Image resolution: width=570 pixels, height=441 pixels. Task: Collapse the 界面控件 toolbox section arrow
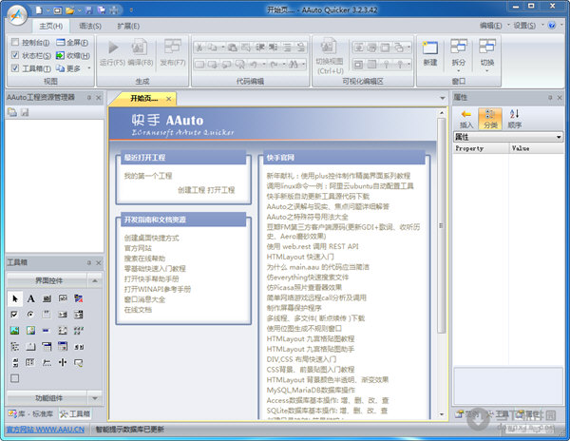click(94, 280)
